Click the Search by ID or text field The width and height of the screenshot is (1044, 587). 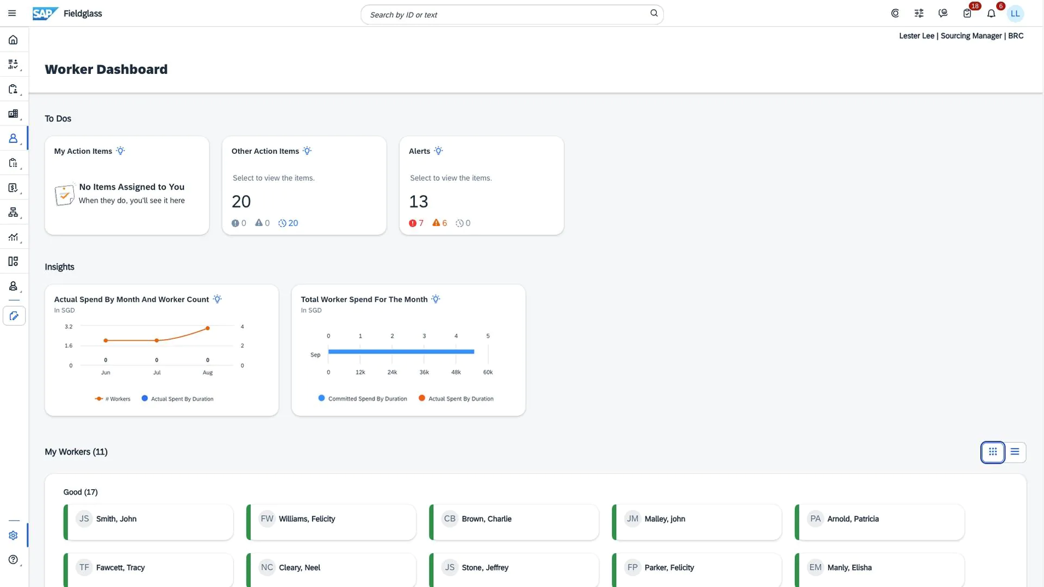(x=506, y=15)
